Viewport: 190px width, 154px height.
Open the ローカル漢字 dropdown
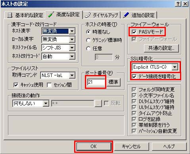(72, 39)
